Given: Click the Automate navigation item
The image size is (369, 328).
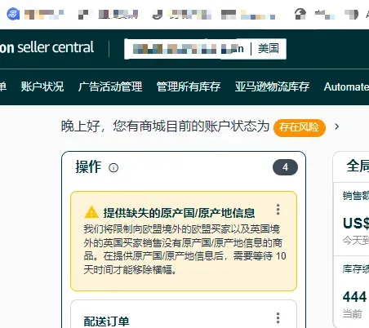Looking at the screenshot, I should point(346,86).
